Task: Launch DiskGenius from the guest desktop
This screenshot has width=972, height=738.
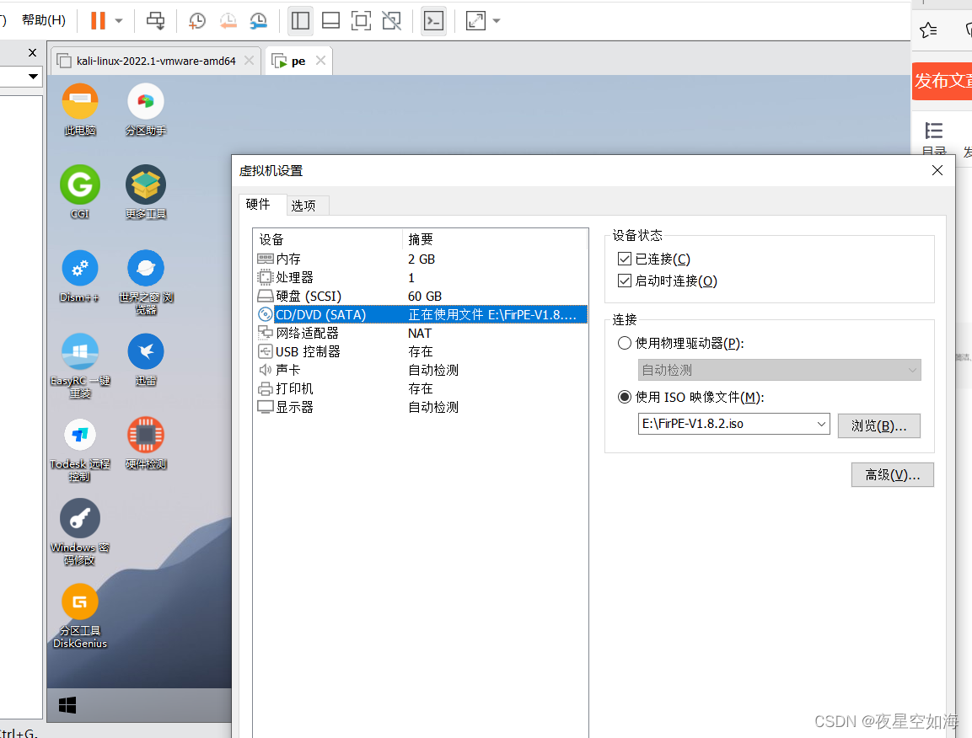Action: pos(79,602)
